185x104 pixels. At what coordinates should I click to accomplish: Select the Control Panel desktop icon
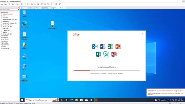click(24, 78)
